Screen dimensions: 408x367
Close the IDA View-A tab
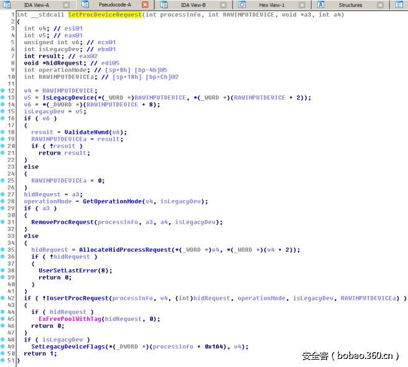(67, 5)
